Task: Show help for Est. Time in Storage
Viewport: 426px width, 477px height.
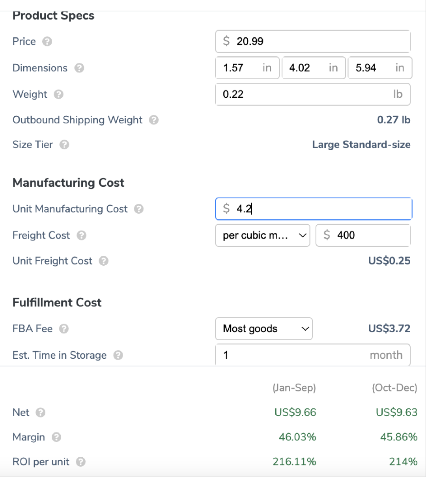Action: pyautogui.click(x=118, y=355)
